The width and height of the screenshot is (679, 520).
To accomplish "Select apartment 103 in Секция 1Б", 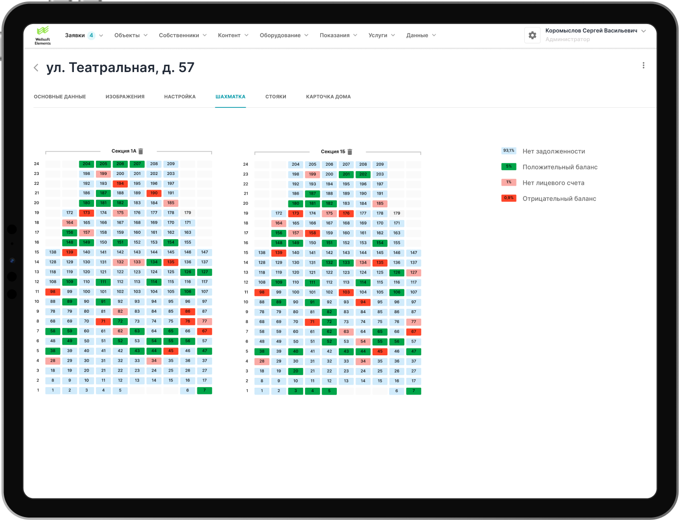I will coord(346,293).
